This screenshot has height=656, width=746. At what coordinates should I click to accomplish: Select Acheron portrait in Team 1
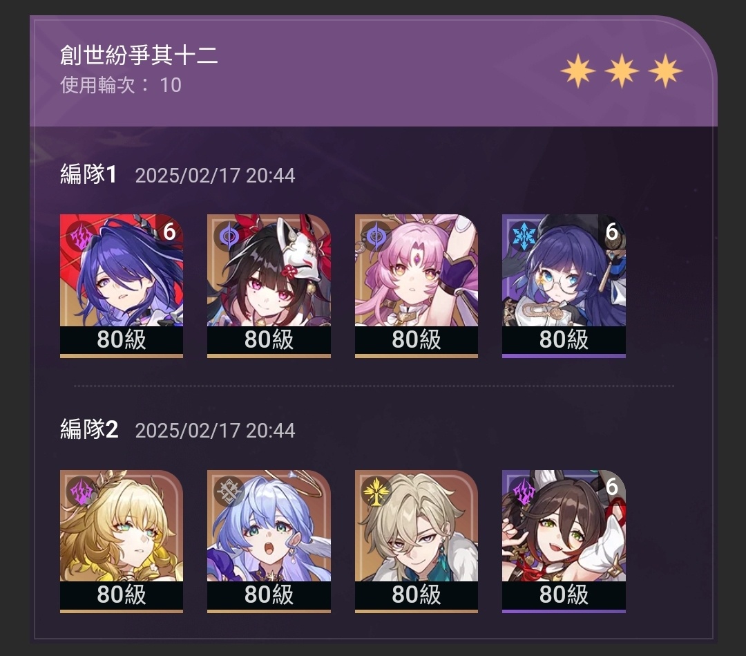122,285
